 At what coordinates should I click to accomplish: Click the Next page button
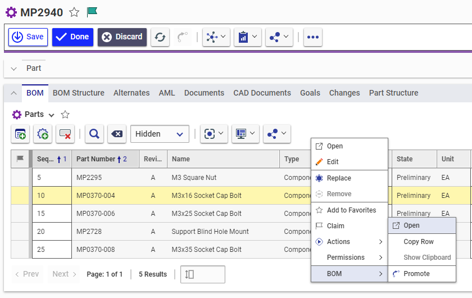click(x=64, y=274)
